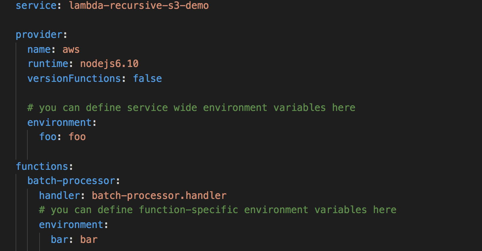Click the environment key under batch-processor

pyautogui.click(x=71, y=224)
